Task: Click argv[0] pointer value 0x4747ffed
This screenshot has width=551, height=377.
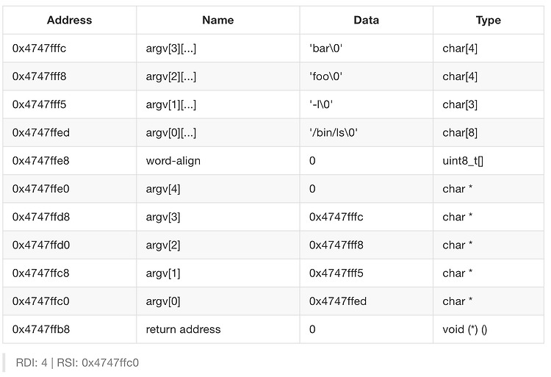Action: (366, 301)
